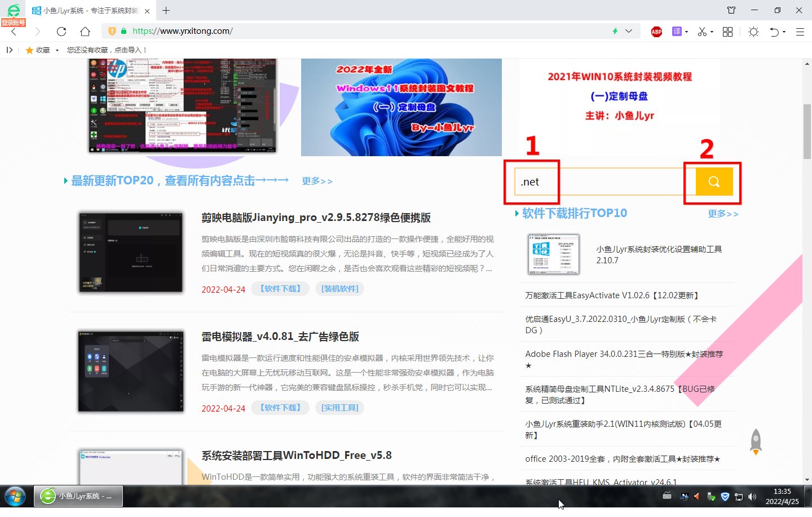Open 优启通EasyU_3.7.2022.0310 link

pyautogui.click(x=621, y=324)
